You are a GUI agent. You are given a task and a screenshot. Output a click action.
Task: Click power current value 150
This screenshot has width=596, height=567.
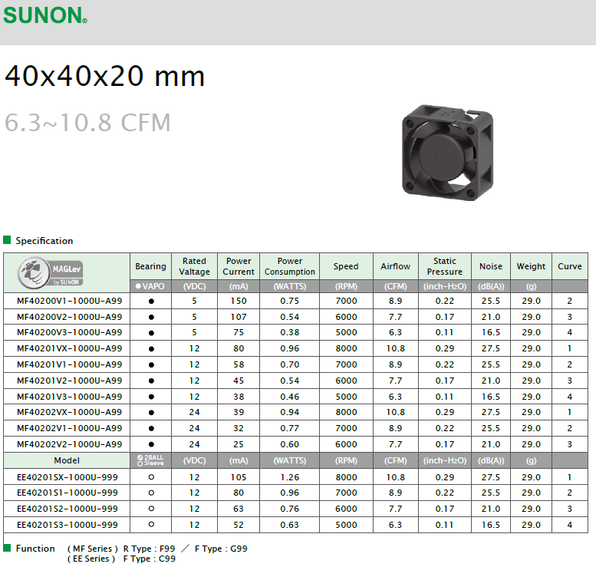pos(239,301)
